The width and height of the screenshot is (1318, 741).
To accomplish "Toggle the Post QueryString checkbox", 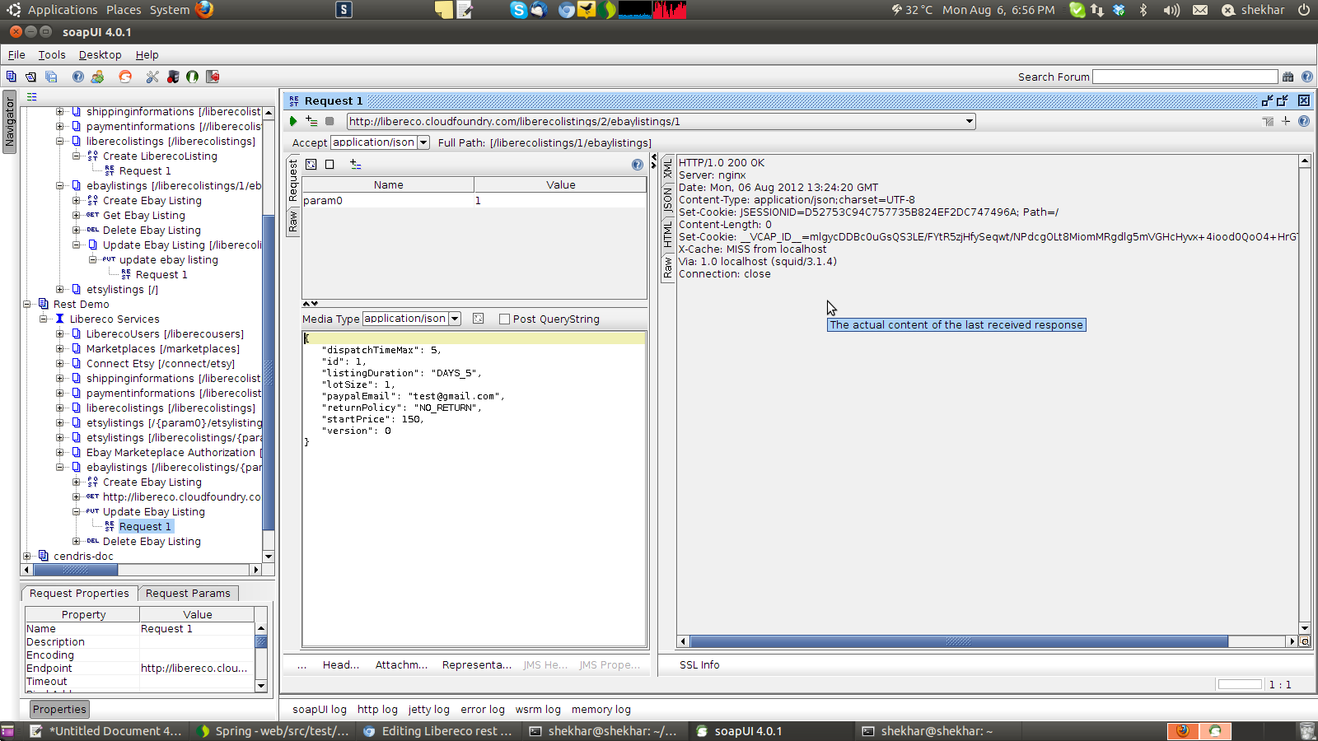I will pos(504,319).
